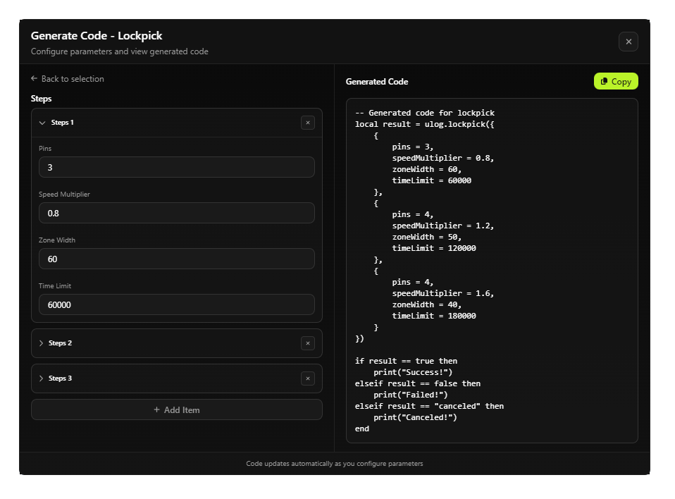
Task: Remove Steps 1 using its X icon
Action: [x=307, y=123]
